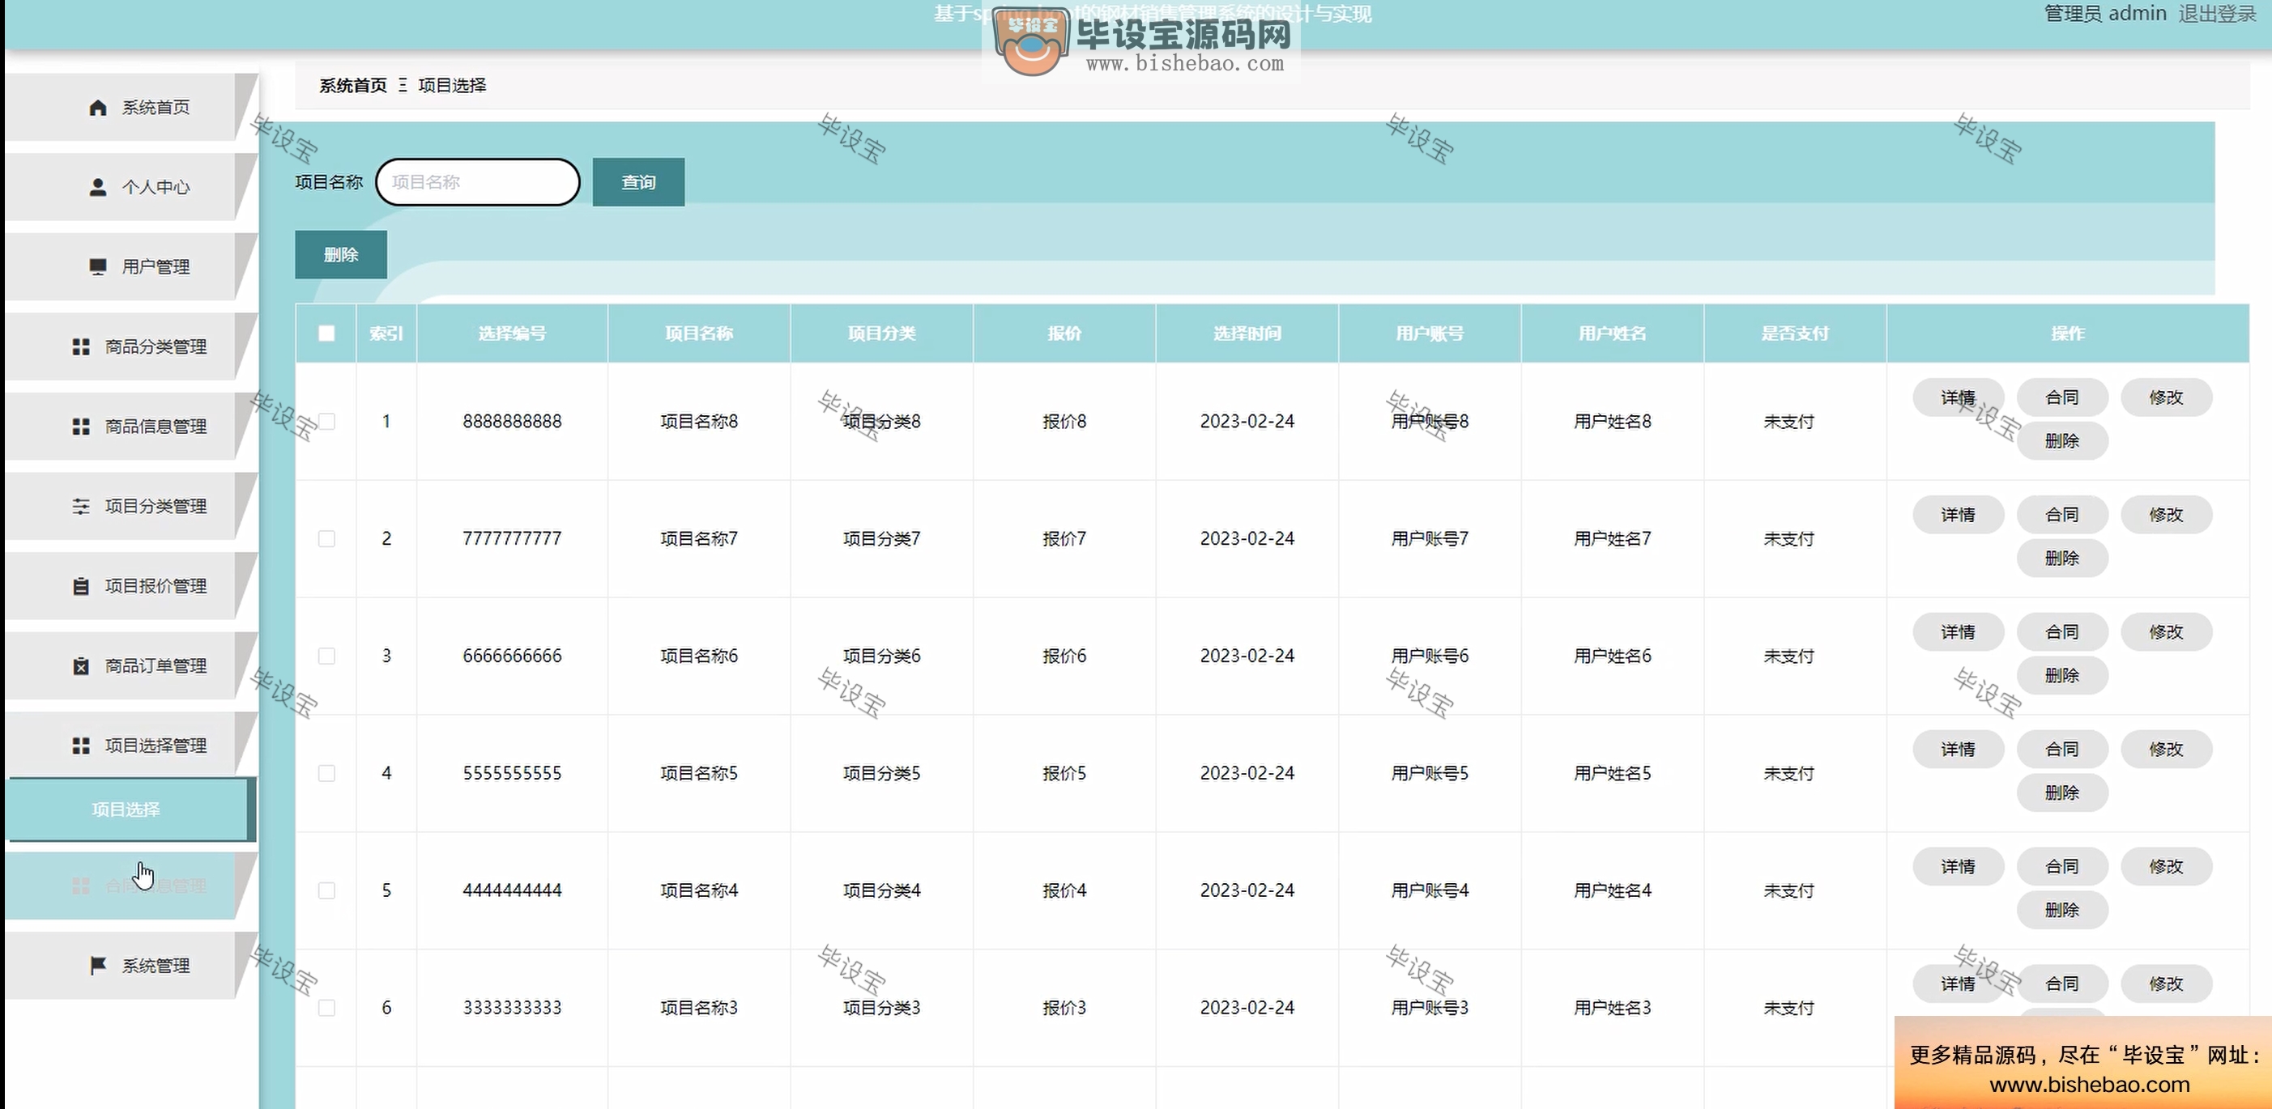Open 合同 for row 项目名称5
This screenshot has height=1109, width=2272.
click(2062, 750)
